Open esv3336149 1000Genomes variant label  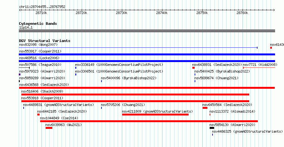pyautogui.click(x=119, y=65)
